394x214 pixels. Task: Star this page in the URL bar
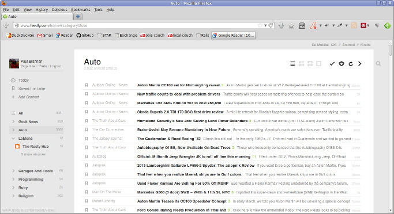260,25
